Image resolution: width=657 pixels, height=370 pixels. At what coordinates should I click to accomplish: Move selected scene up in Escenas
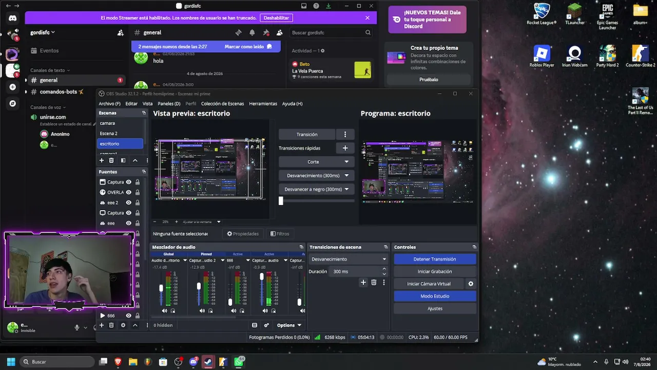[135, 160]
